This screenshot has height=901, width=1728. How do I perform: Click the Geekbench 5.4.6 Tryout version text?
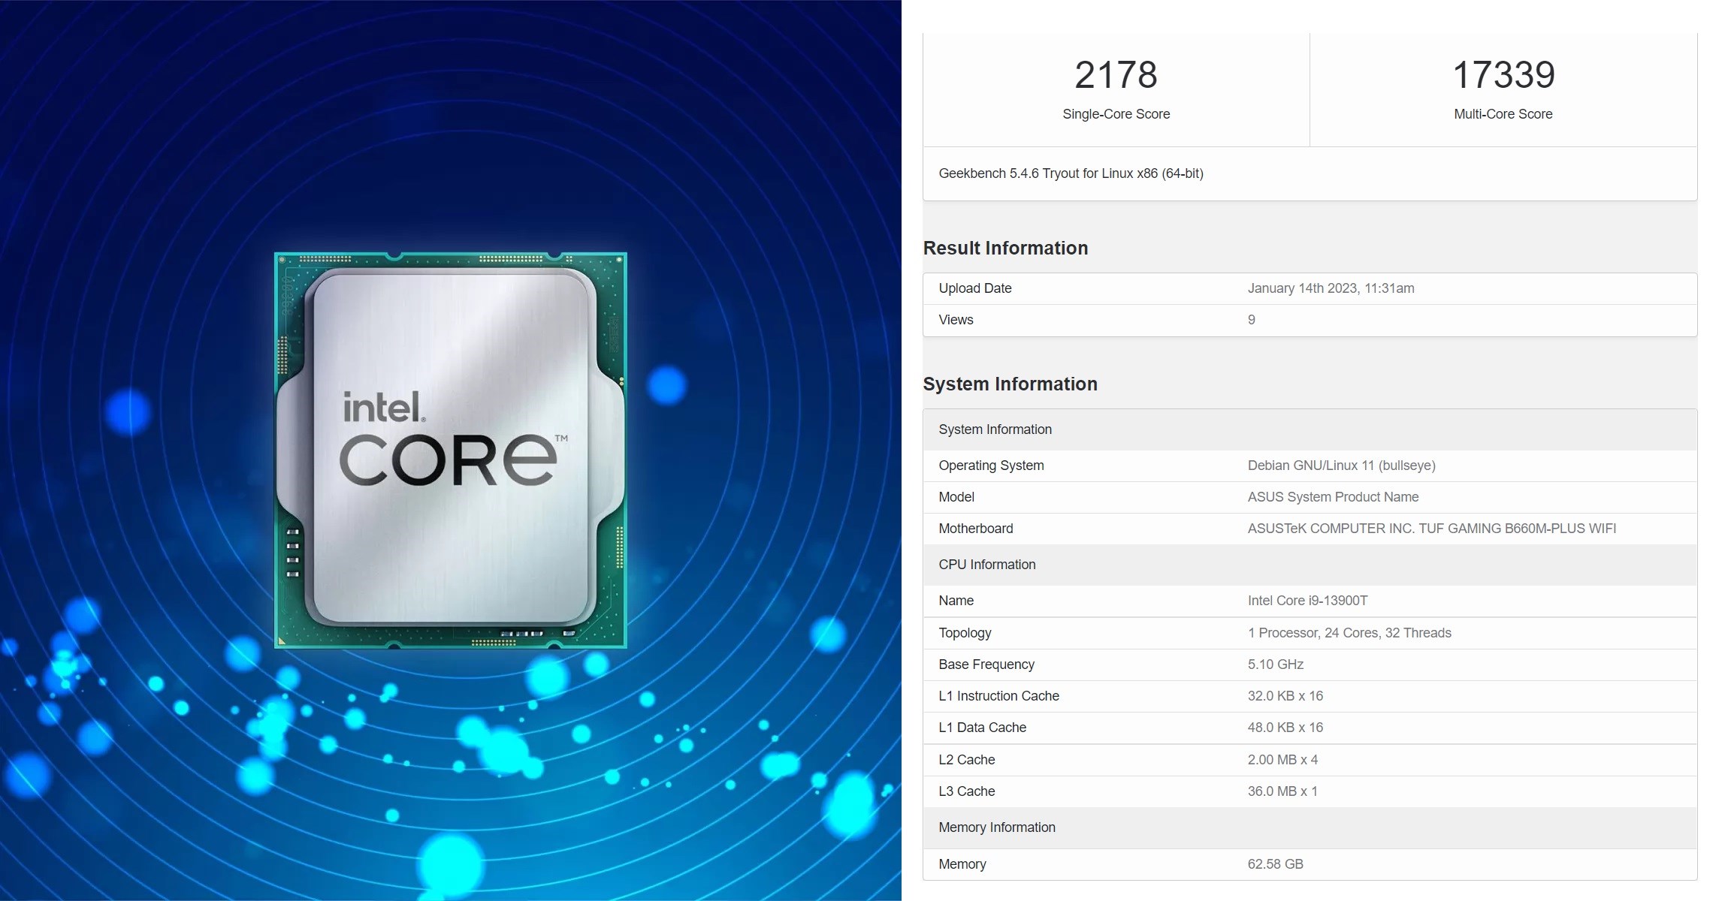pos(1071,173)
